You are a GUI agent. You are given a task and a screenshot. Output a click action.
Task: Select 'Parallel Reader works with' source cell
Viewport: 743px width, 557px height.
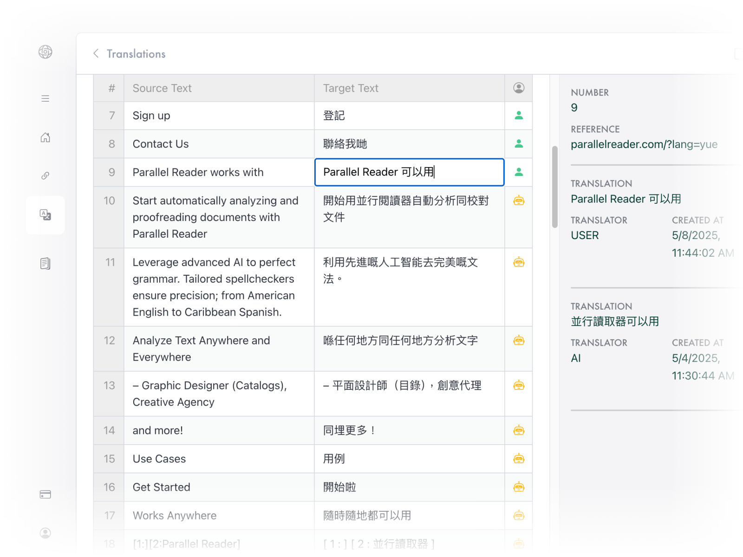pyautogui.click(x=219, y=172)
